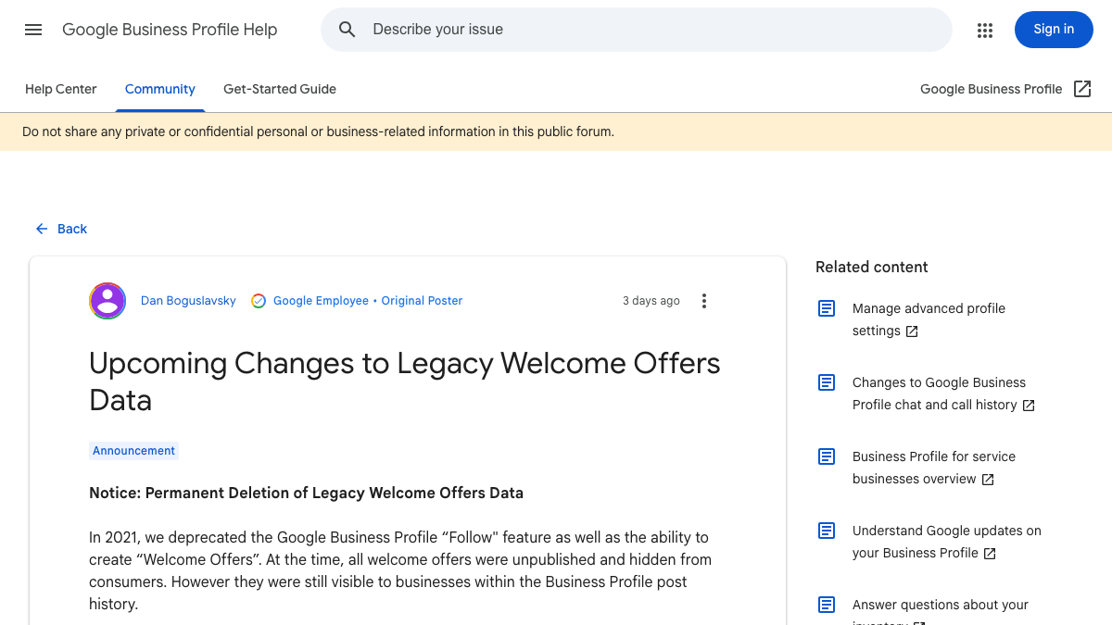
Task: Click the 'Upcoming Changes to Legacy Welcome Offers Data' heading
Action: 405,381
